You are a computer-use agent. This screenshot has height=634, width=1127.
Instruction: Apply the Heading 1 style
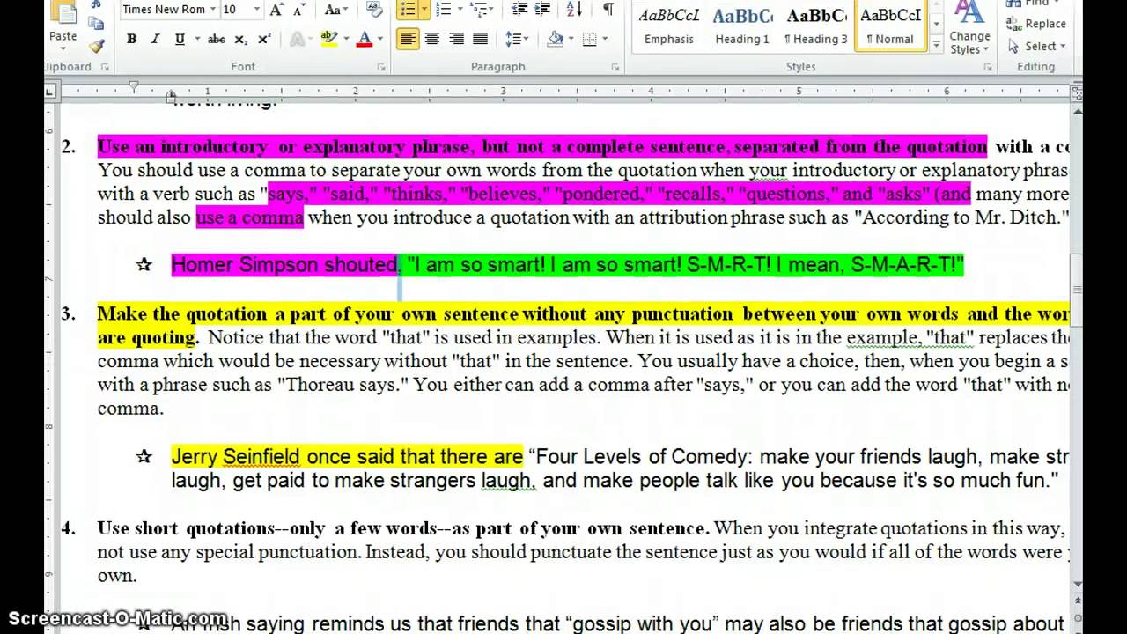point(742,25)
